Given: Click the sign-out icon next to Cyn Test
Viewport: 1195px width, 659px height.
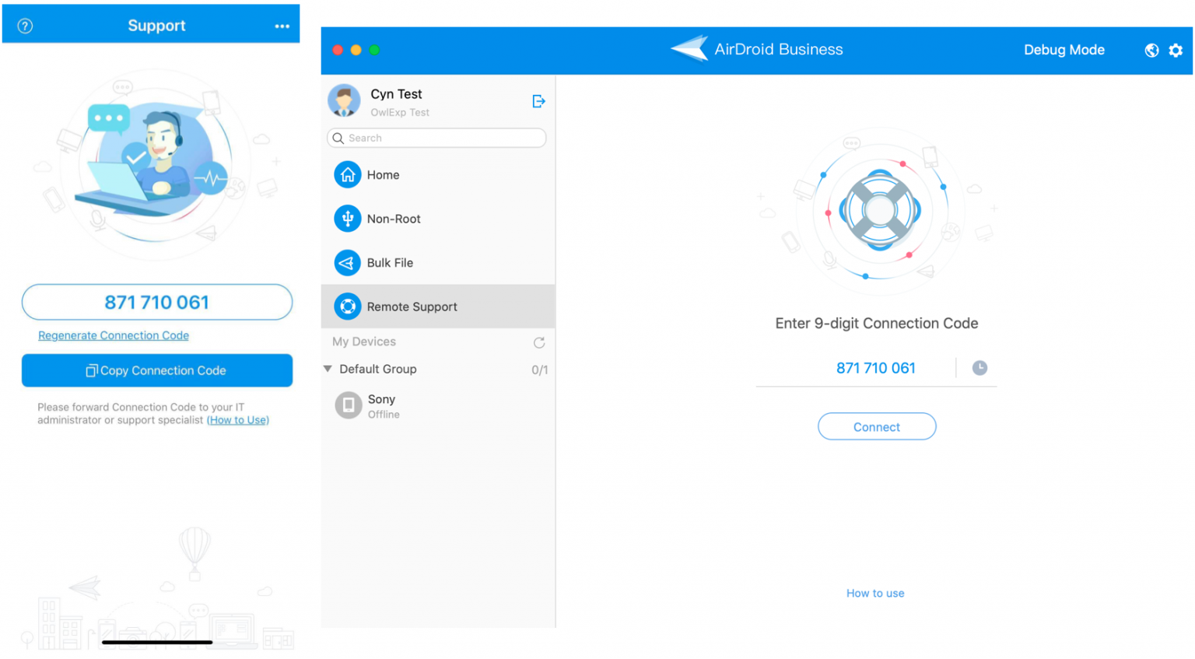Looking at the screenshot, I should (538, 100).
